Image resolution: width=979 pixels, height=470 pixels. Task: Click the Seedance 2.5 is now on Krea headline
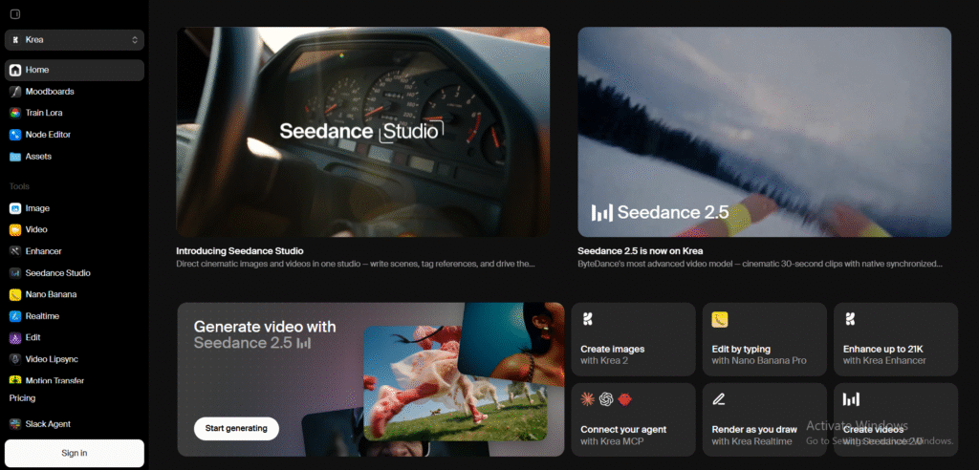(641, 251)
